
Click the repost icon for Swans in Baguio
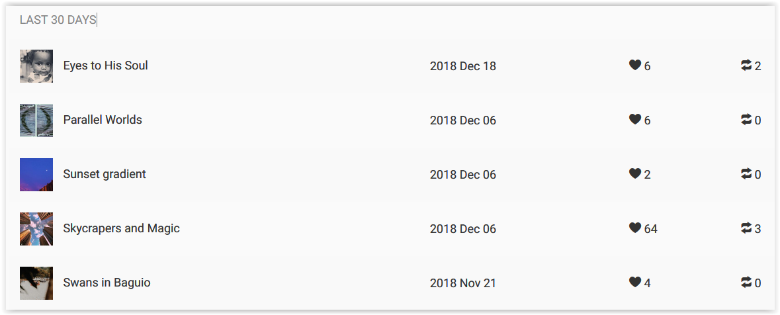pos(746,282)
